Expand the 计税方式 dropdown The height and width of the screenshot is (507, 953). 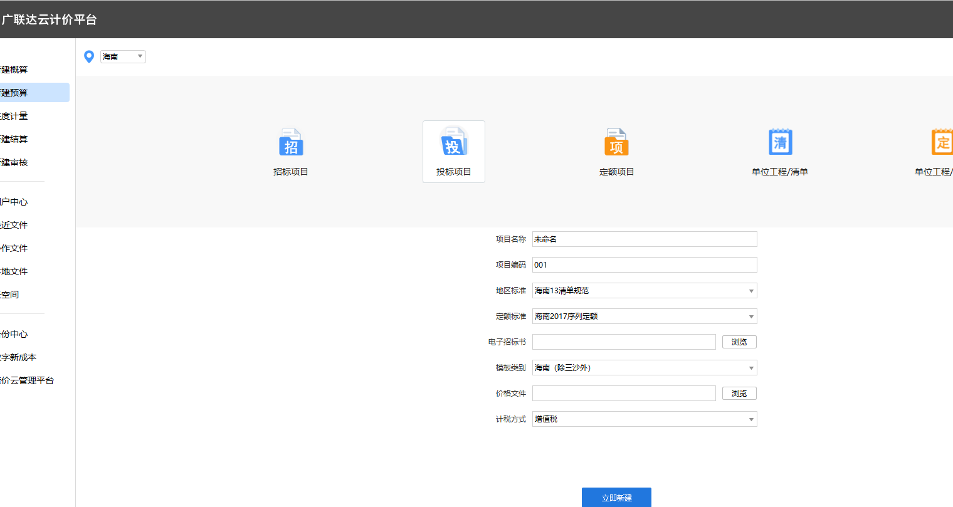[x=645, y=419]
